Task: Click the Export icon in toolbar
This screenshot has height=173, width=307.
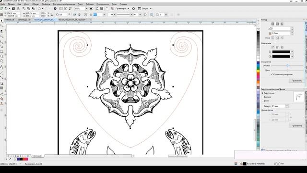Action: coord(66,9)
